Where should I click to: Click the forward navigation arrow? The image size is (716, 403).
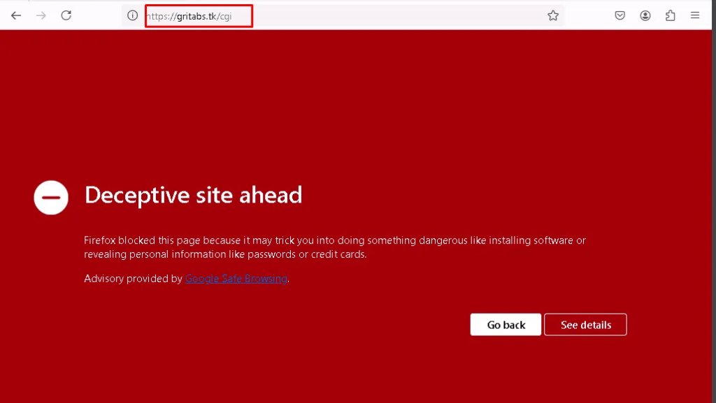(x=41, y=15)
